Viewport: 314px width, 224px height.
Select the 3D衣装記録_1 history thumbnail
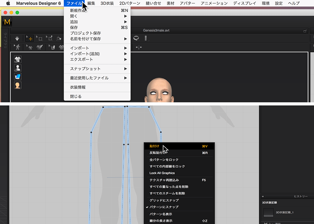268,213
